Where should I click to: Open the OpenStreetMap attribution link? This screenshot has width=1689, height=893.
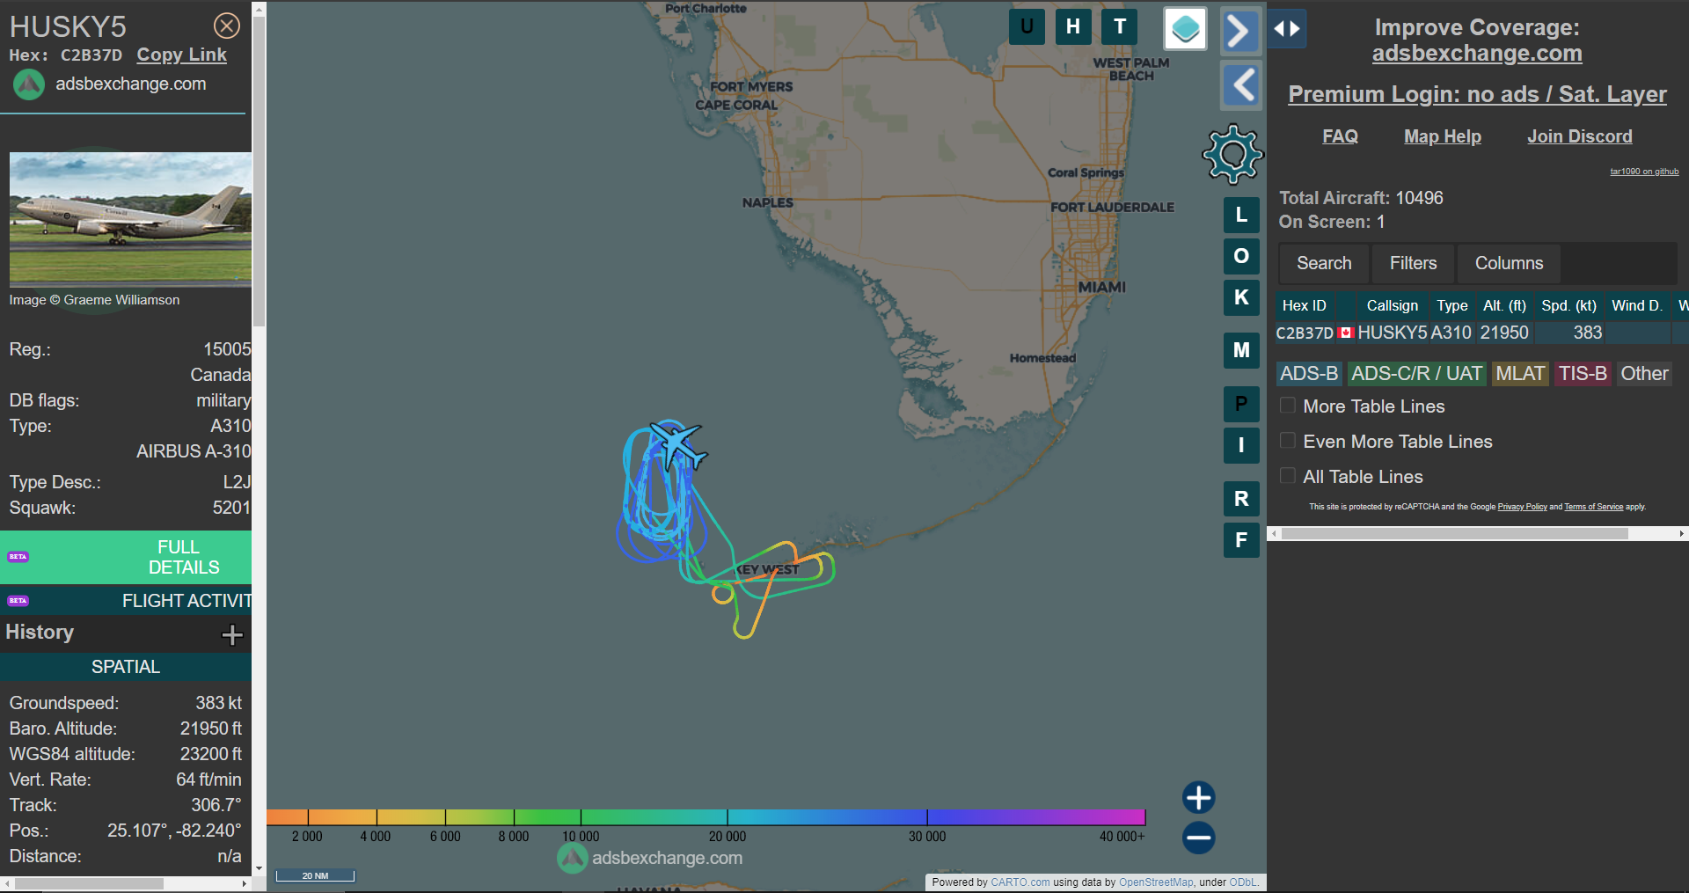pyautogui.click(x=1155, y=882)
